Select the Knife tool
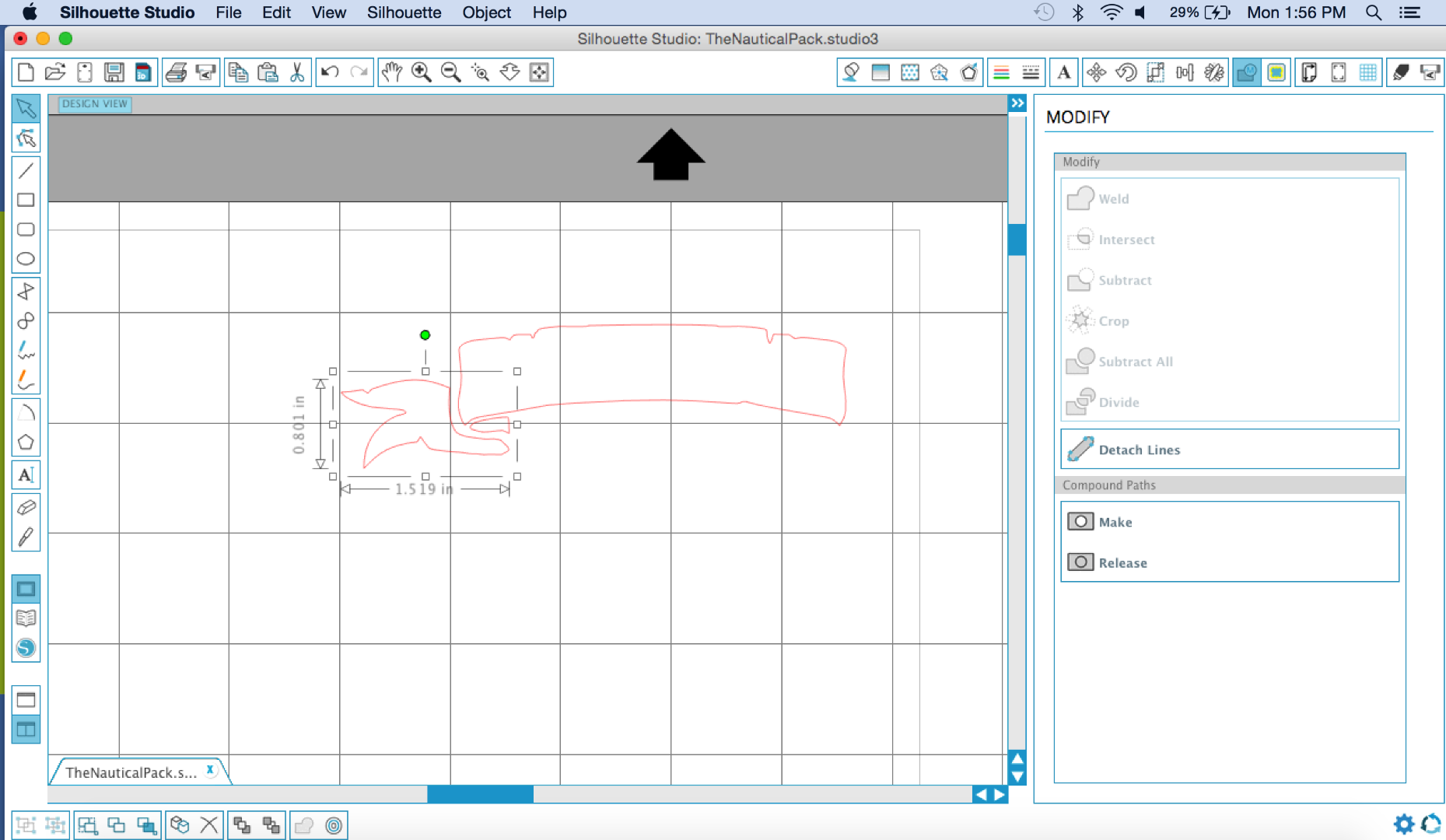1446x840 pixels. (26, 537)
